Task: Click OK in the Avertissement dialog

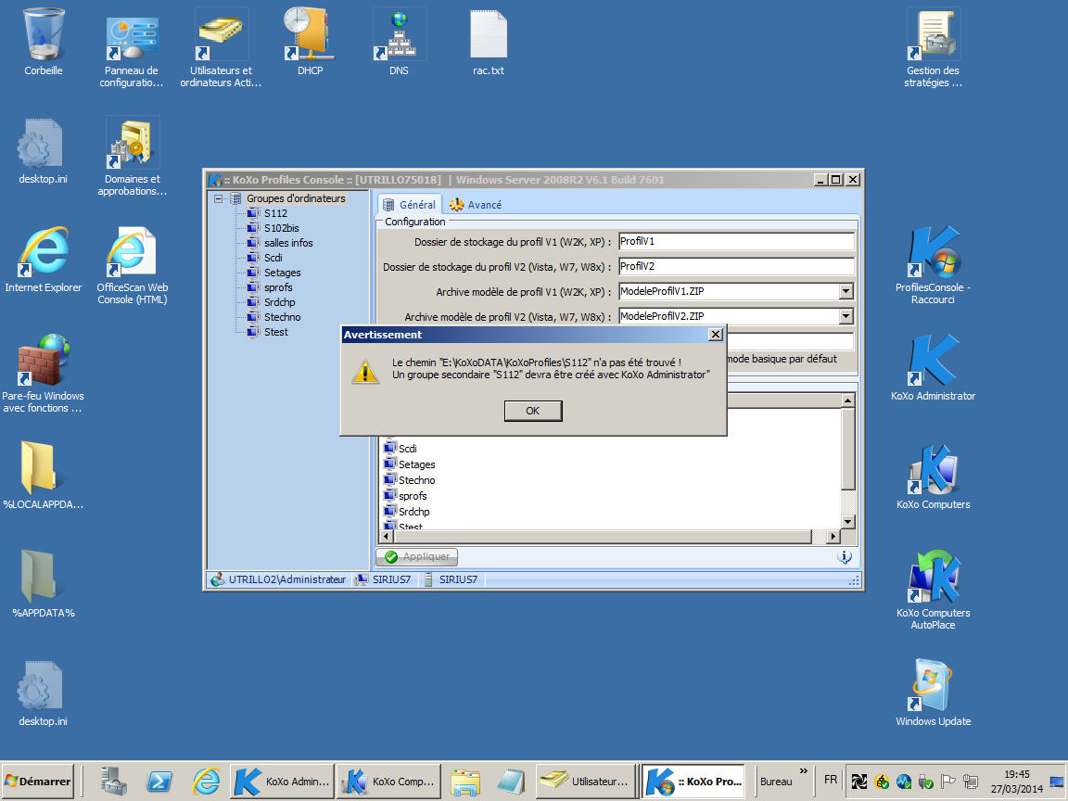Action: pyautogui.click(x=533, y=411)
